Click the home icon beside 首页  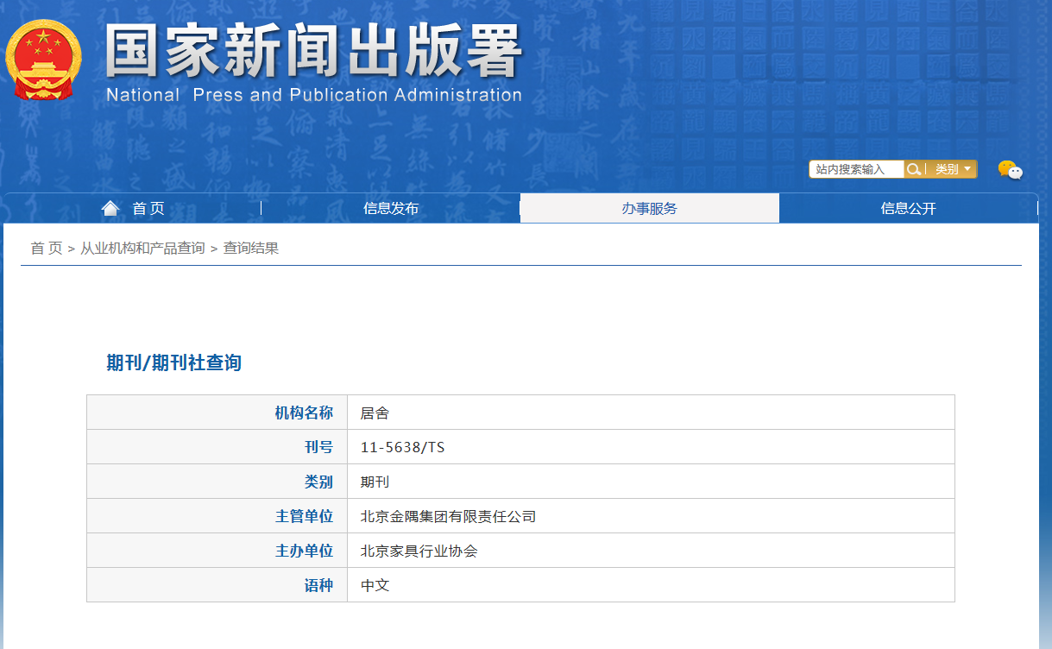click(110, 206)
